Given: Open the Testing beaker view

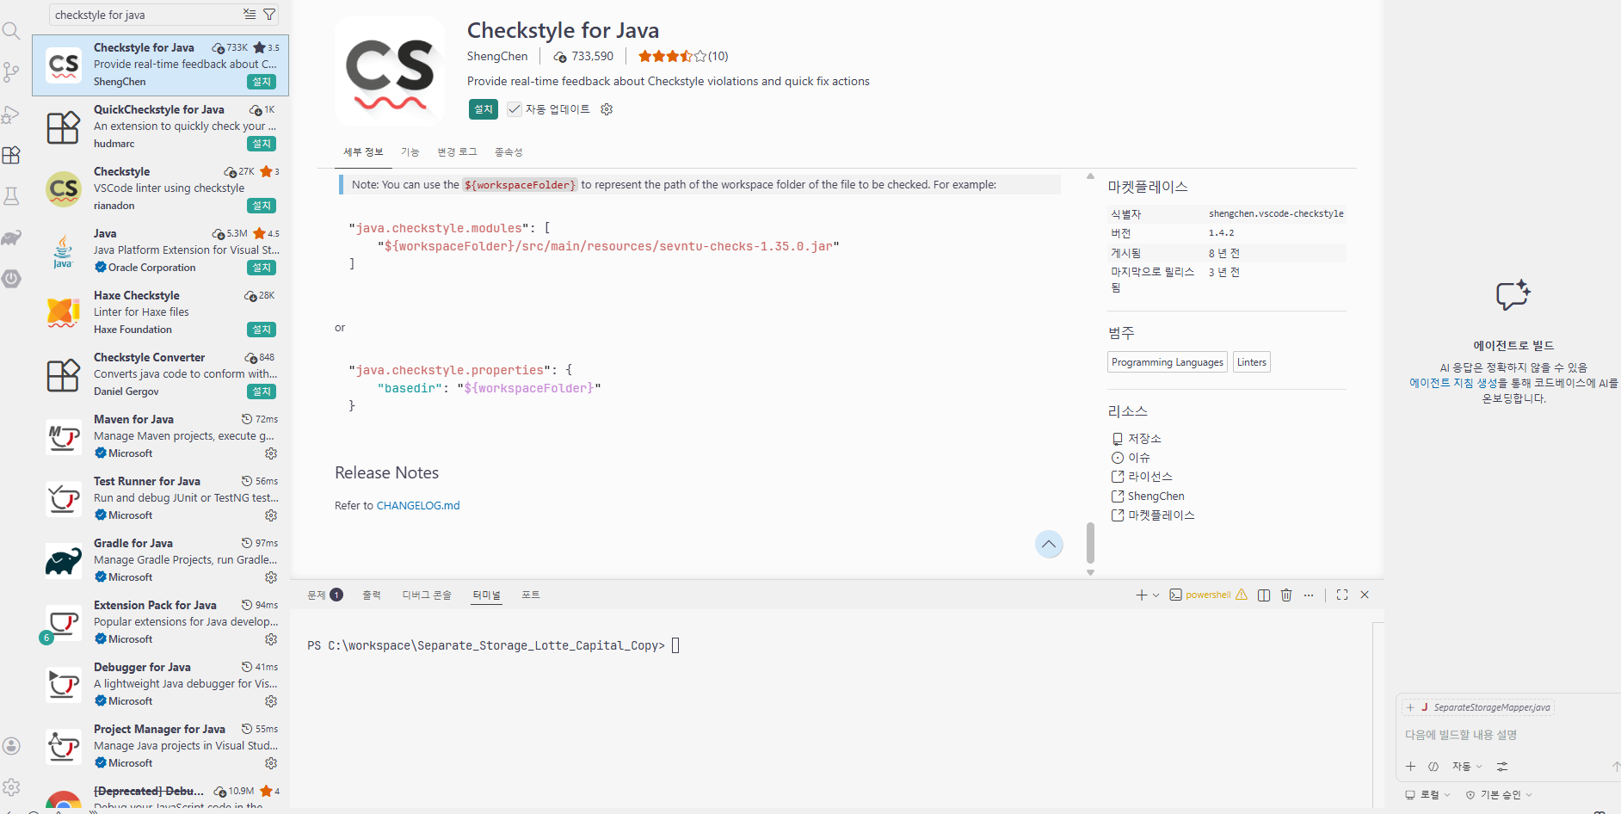Looking at the screenshot, I should pos(11,196).
